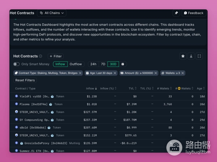This screenshot has height=162, width=217.
Task: Select the 24h time range tab
Action: click(93, 64)
